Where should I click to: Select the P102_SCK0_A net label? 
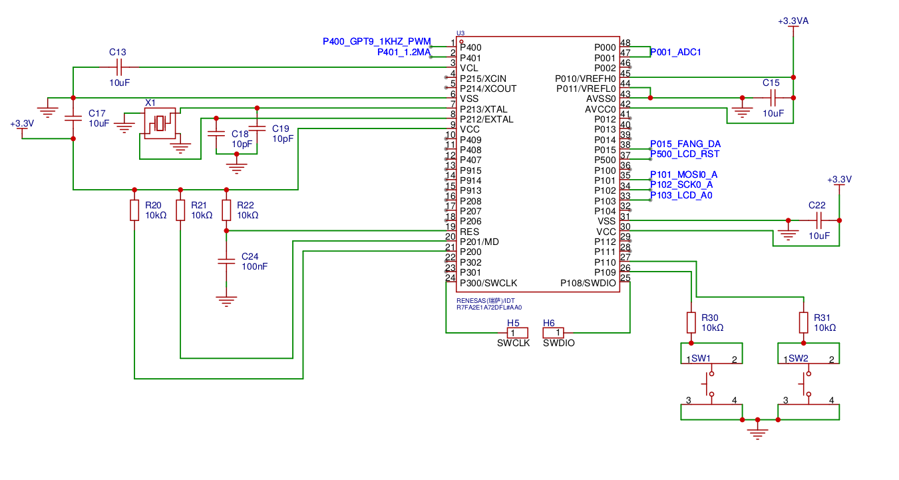tap(681, 184)
